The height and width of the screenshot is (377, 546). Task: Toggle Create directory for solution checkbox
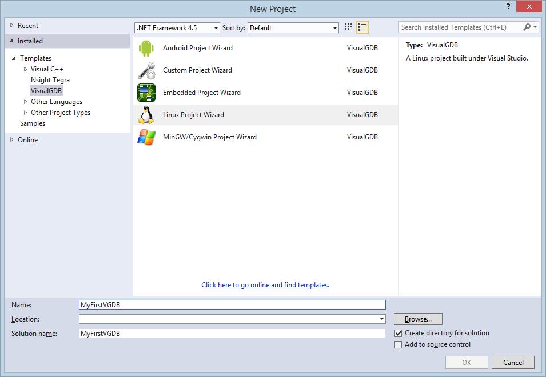pos(398,333)
